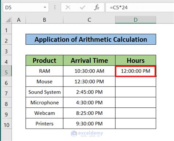Select the Mouse cell
The image size is (174, 141).
pyautogui.click(x=44, y=81)
